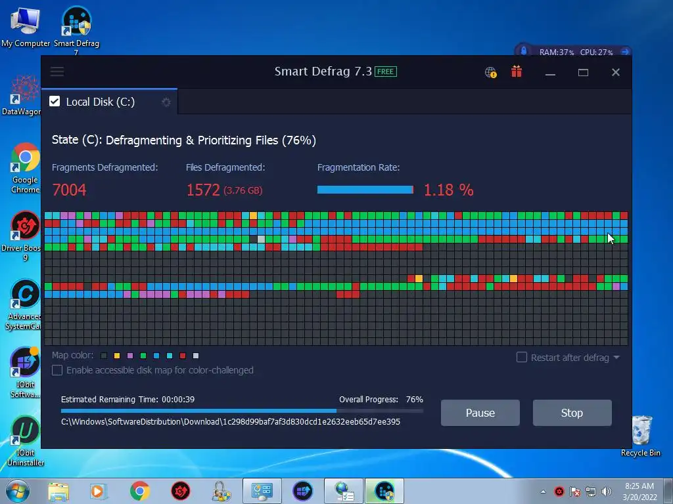The image size is (673, 504).
Task: Click the purple map color swatch
Action: tap(130, 356)
